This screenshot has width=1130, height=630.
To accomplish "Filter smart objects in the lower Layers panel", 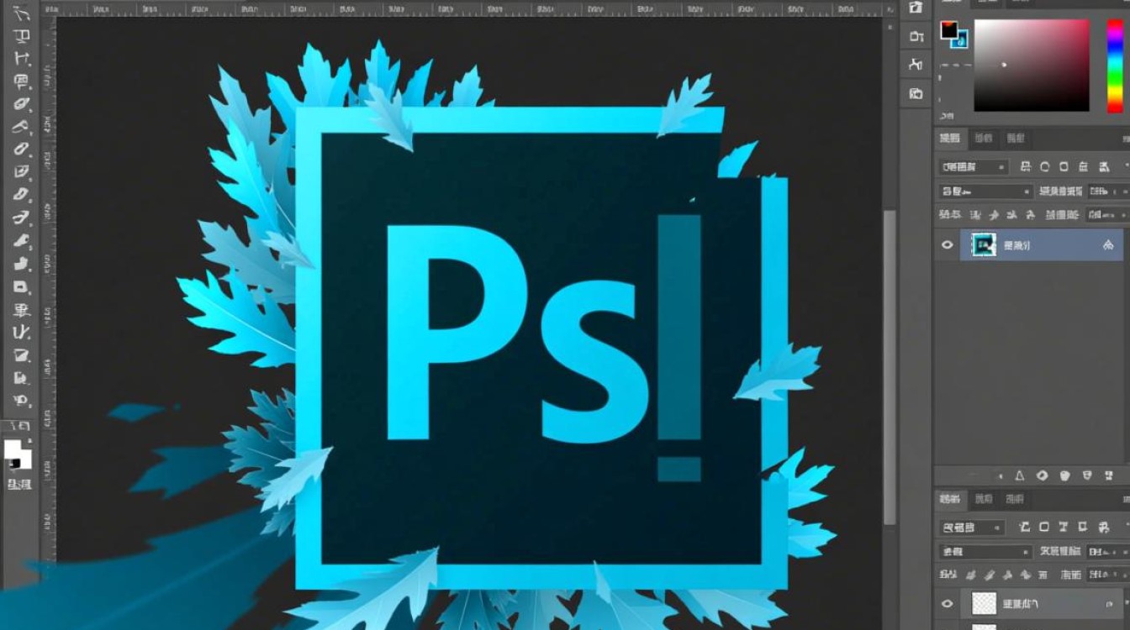I will coord(1104,528).
